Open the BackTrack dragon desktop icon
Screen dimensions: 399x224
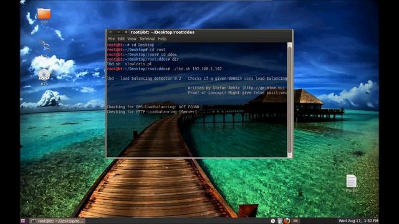[x=44, y=45]
